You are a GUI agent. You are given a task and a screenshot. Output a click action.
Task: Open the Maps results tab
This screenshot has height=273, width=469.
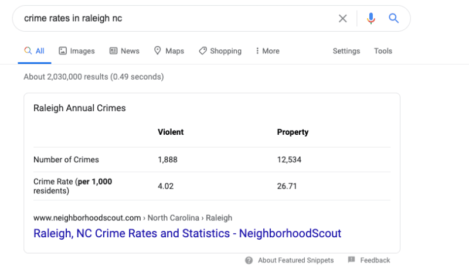pyautogui.click(x=175, y=51)
